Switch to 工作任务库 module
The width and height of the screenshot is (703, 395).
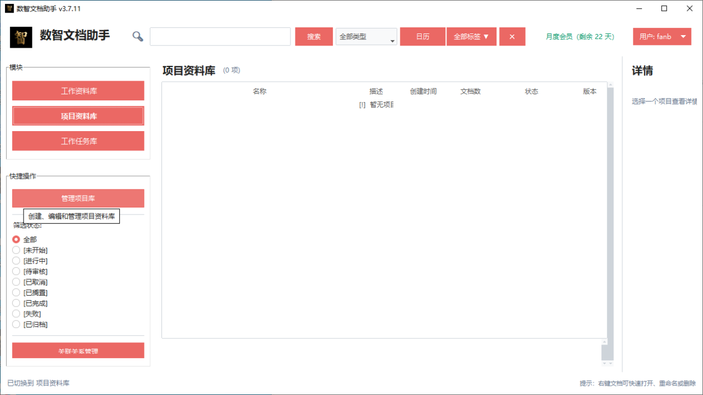pyautogui.click(x=79, y=141)
